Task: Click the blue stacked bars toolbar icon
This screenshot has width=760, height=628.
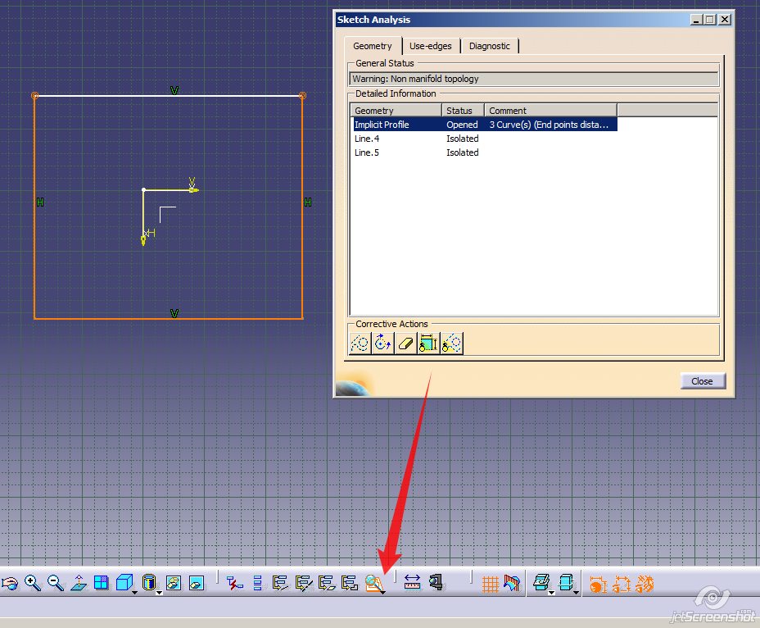Action: coord(257,583)
